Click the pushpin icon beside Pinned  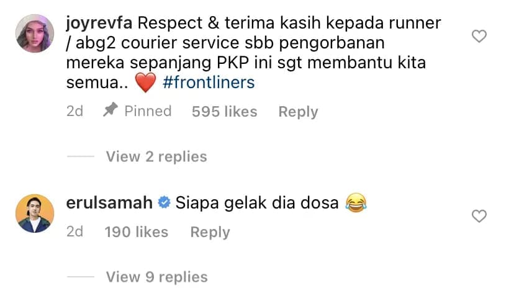coord(110,110)
